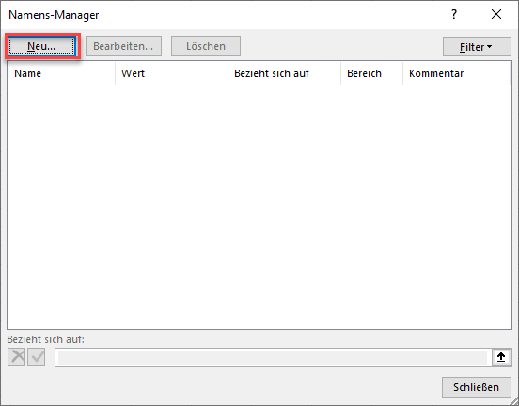Screen dimensions: 519x406
Task: Sort by the Name column header
Action: tap(61, 73)
